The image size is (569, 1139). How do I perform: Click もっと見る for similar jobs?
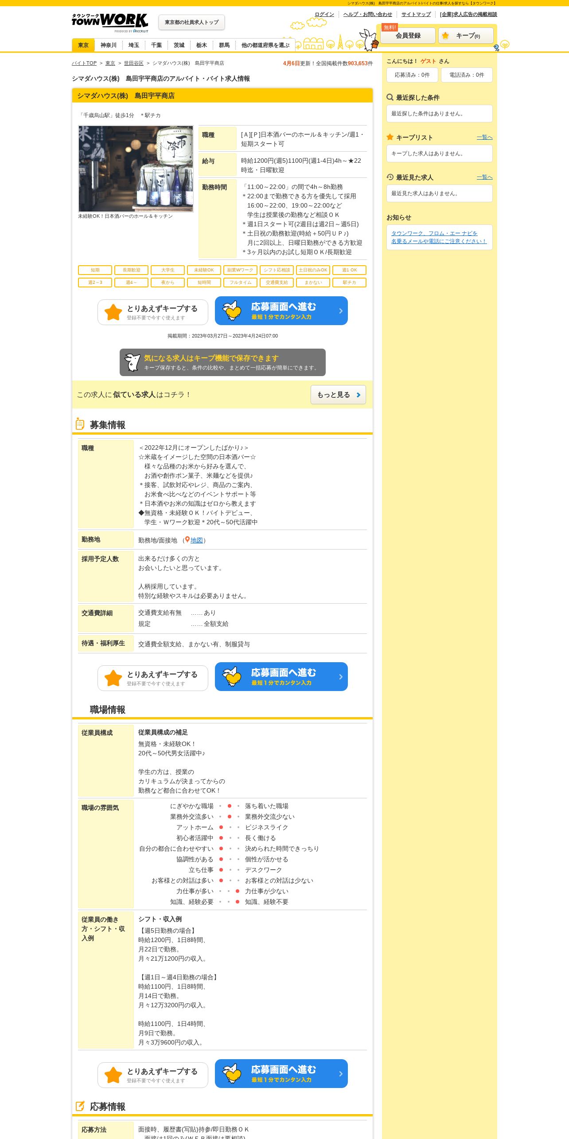click(338, 395)
